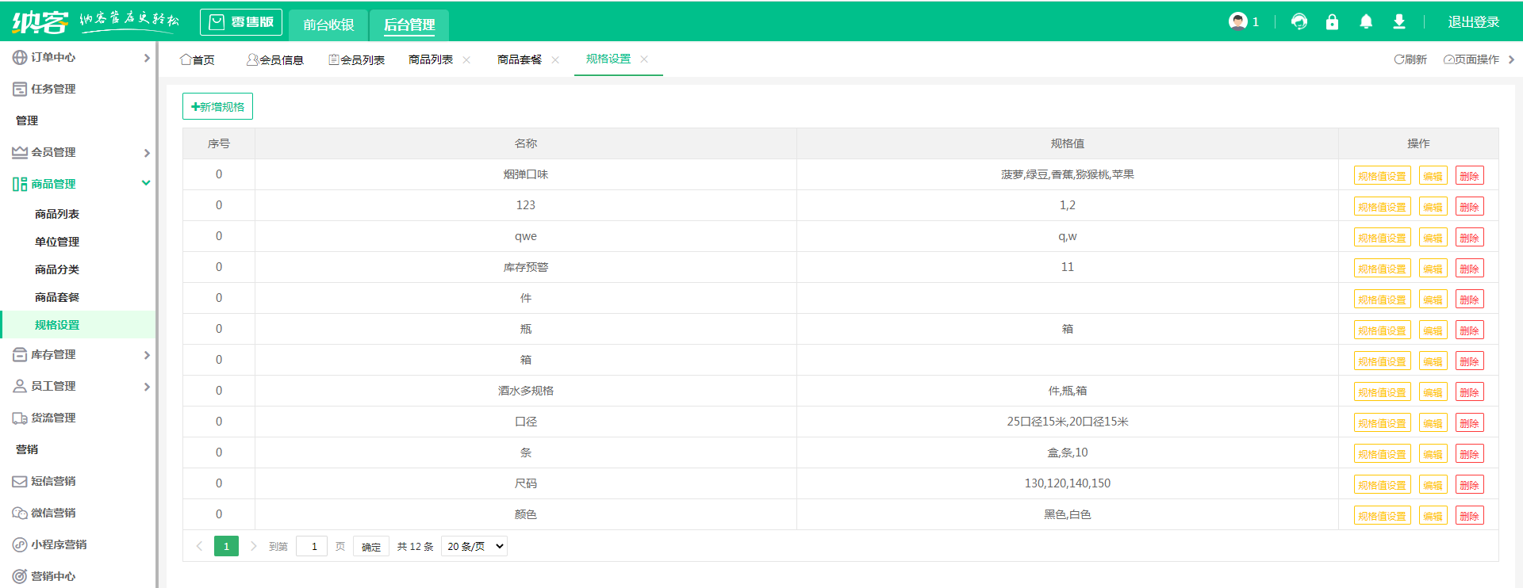Click the 营销中心 target icon

[x=20, y=576]
